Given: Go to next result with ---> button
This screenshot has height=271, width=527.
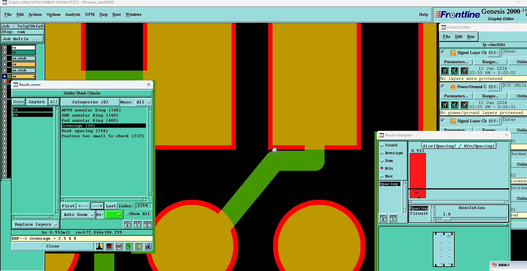Looking at the screenshot, I should [97, 206].
